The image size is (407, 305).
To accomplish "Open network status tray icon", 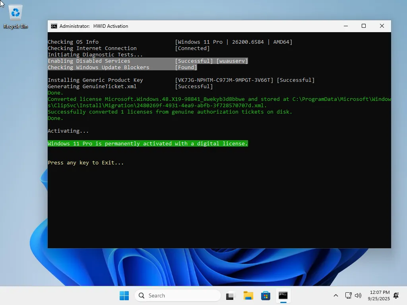I will 348,295.
